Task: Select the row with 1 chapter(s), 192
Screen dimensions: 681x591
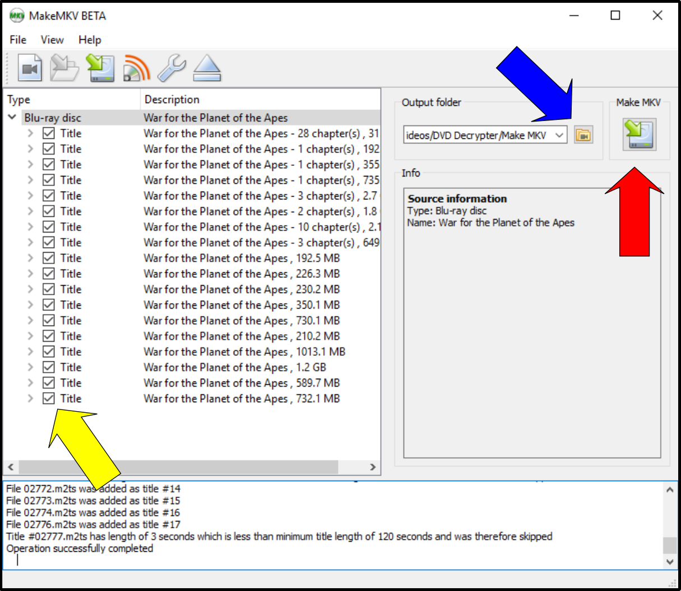Action: [x=192, y=149]
